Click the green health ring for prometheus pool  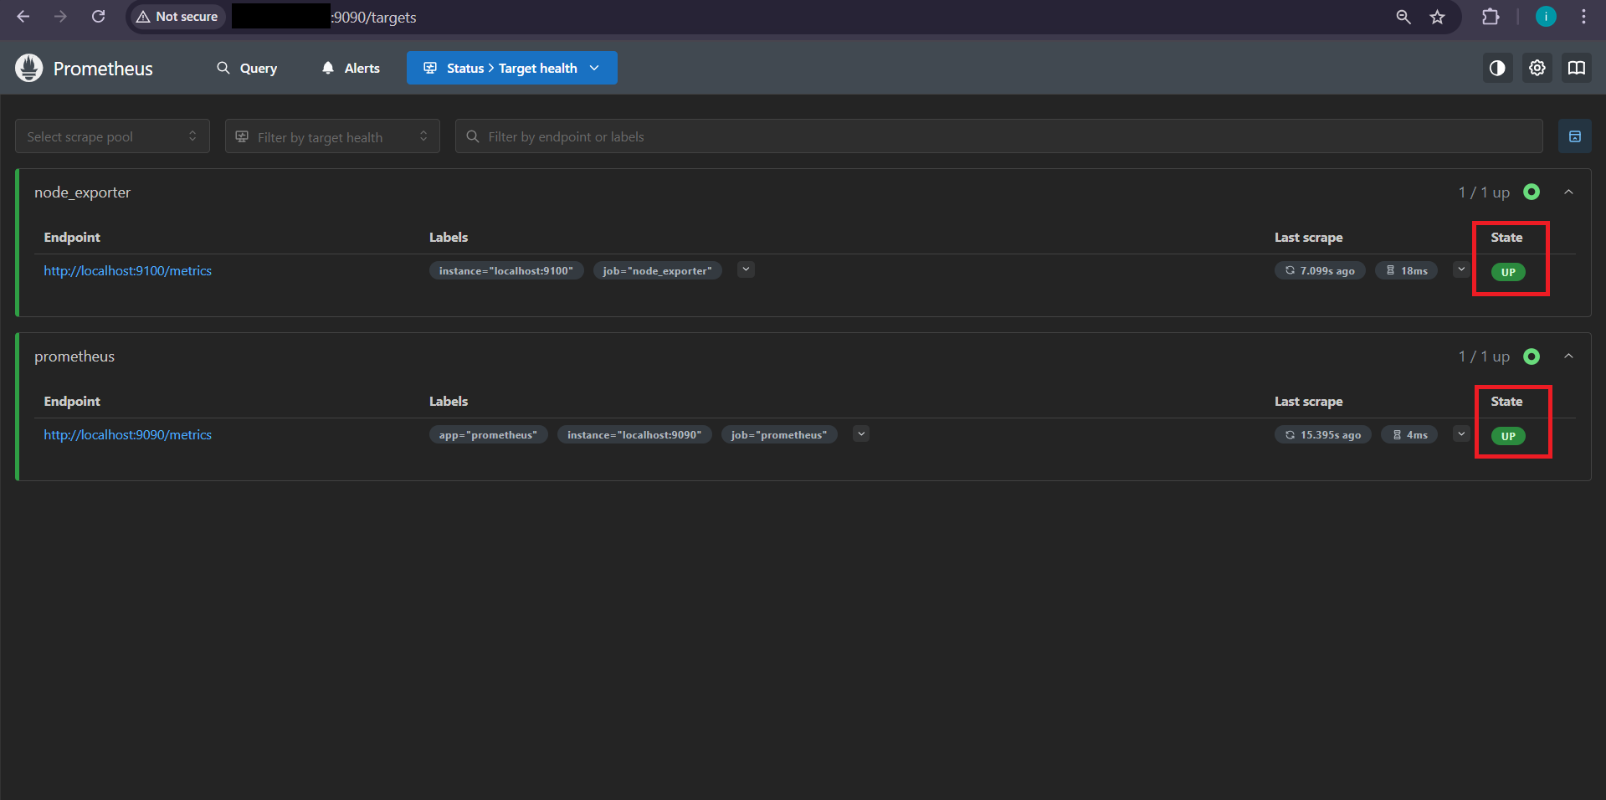pyautogui.click(x=1532, y=356)
